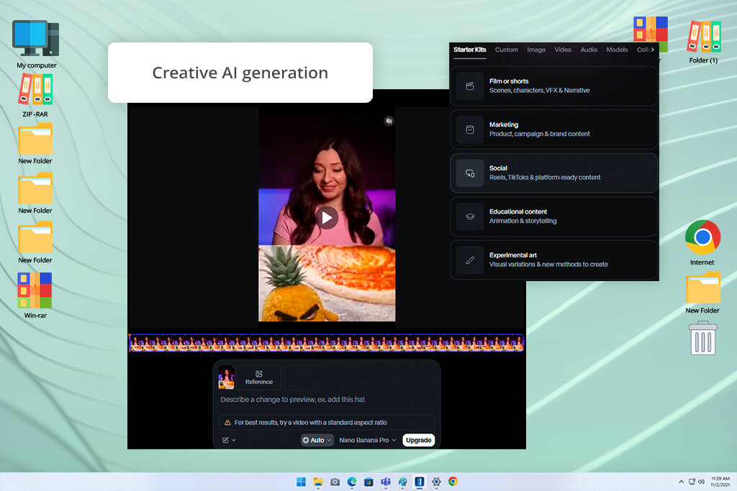
Task: Switch to the Starter Kits tab
Action: pos(469,50)
